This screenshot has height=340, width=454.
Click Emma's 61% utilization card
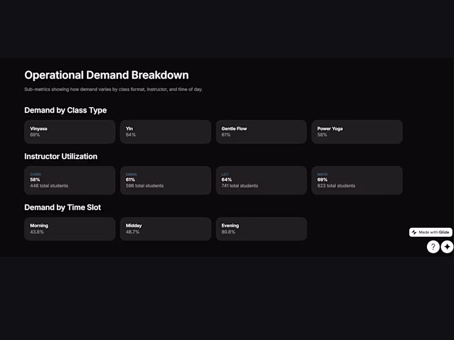point(165,180)
